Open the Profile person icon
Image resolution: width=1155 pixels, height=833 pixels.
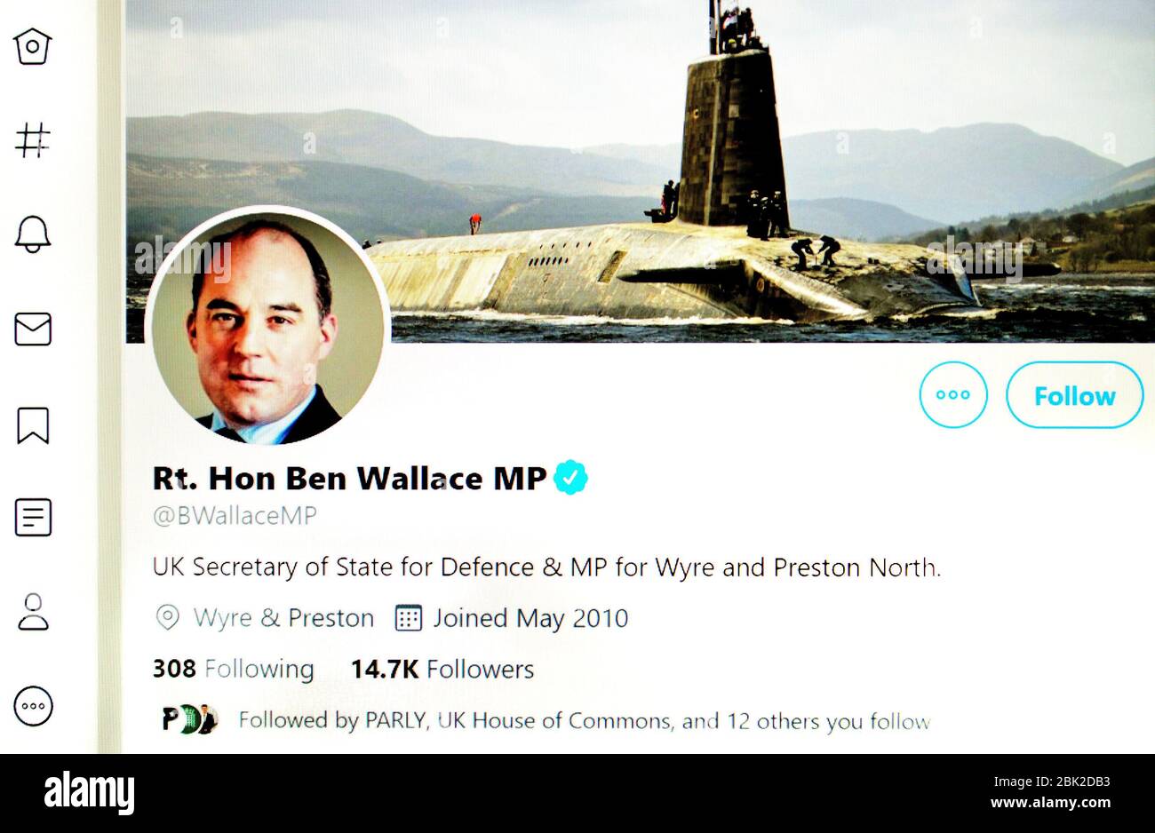(33, 612)
